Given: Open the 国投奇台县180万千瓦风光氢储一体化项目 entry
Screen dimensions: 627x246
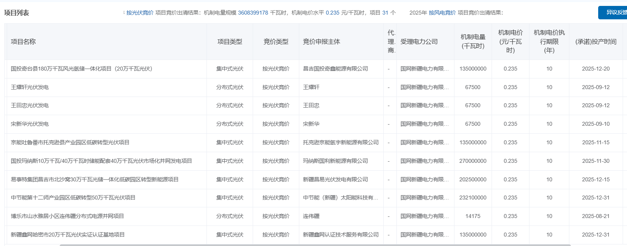Looking at the screenshot, I should pyautogui.click(x=81, y=69).
